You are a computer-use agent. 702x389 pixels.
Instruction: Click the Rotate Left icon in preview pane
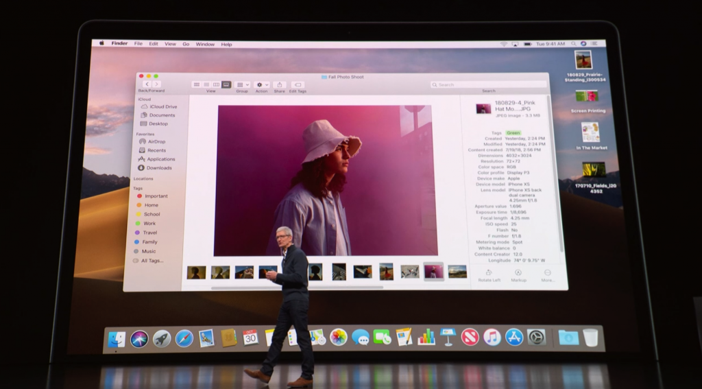tap(487, 273)
